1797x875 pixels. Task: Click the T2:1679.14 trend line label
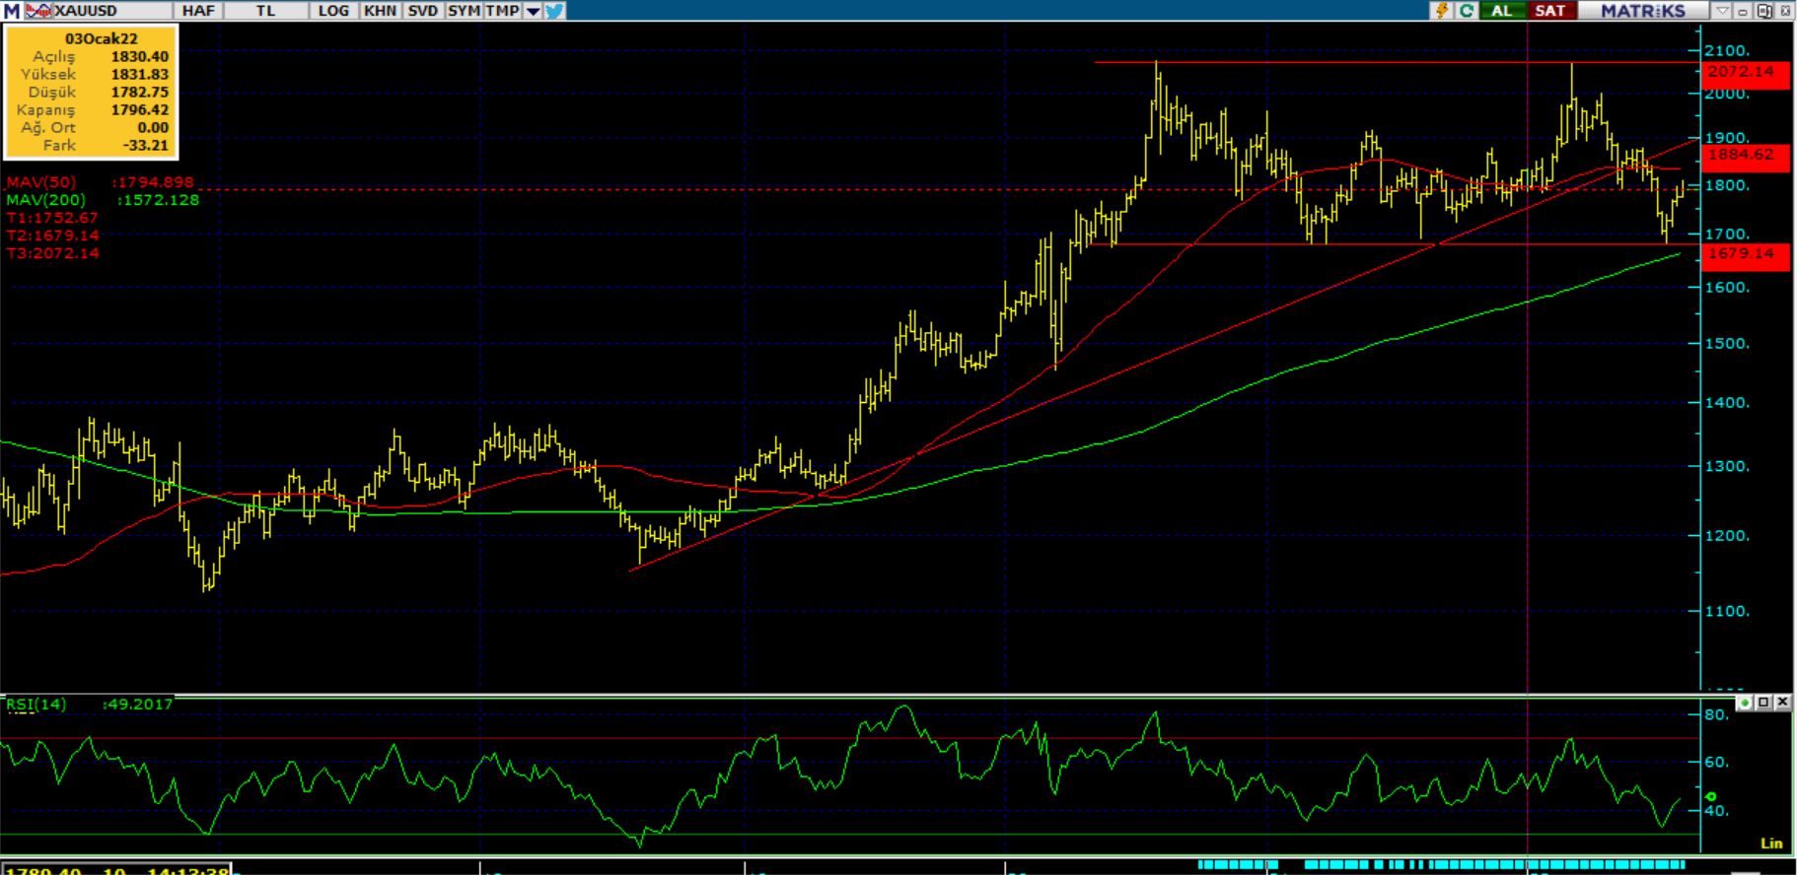click(x=52, y=236)
